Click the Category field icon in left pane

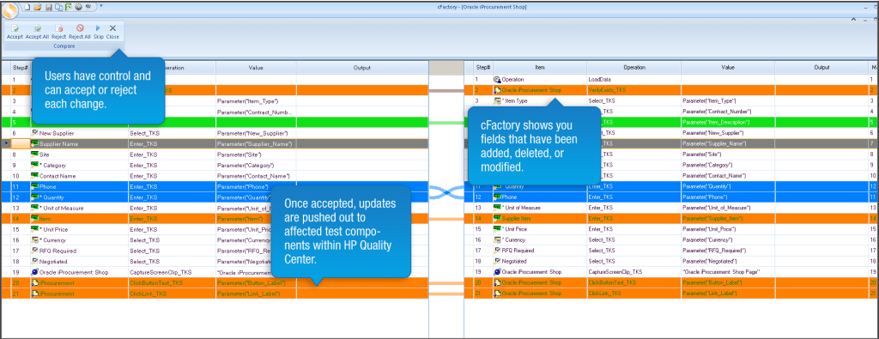pos(34,165)
